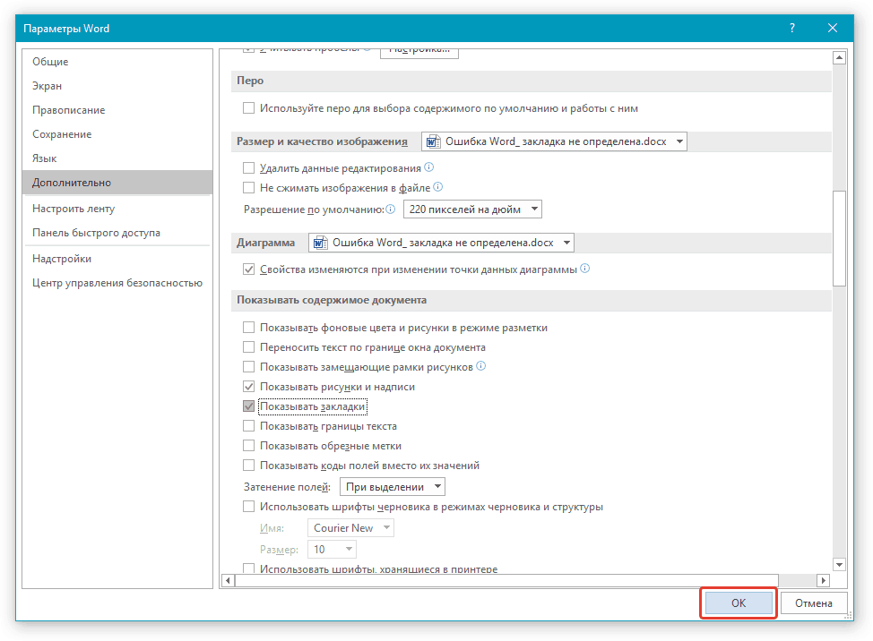Click Word document icon in 'Диаграмма' dropdown
873x641 pixels.
pyautogui.click(x=320, y=243)
